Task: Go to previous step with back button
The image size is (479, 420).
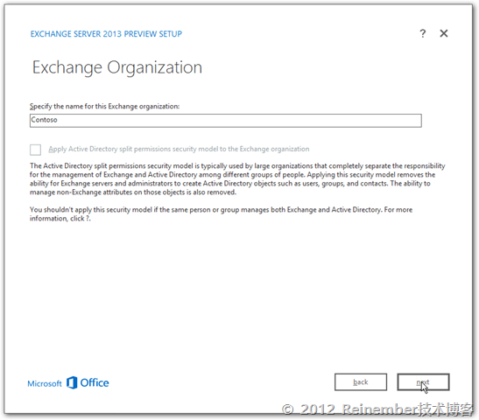Action: 361,381
